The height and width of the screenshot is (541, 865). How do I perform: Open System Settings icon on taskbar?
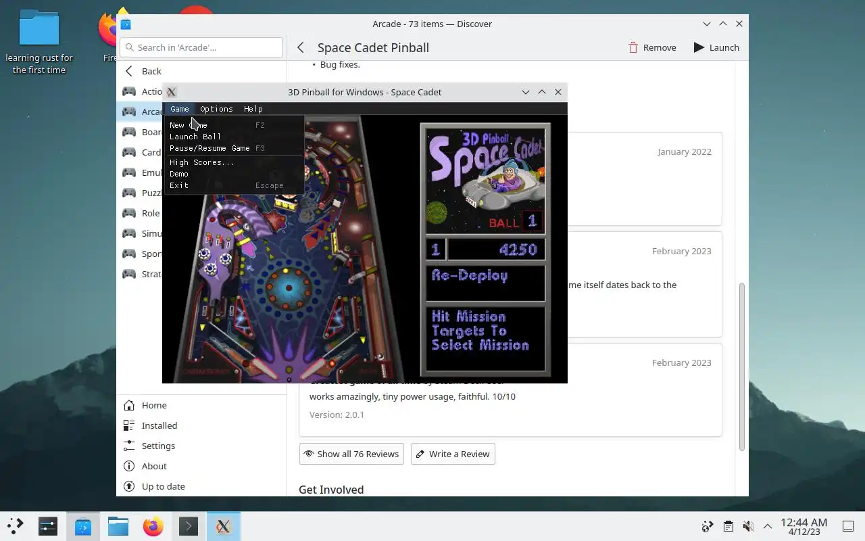point(48,526)
